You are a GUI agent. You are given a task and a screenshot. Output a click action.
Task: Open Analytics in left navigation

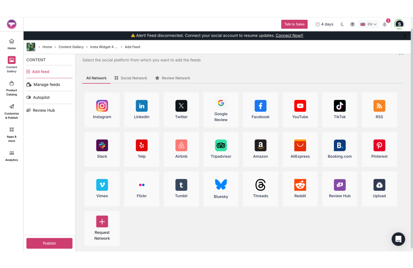pyautogui.click(x=12, y=156)
